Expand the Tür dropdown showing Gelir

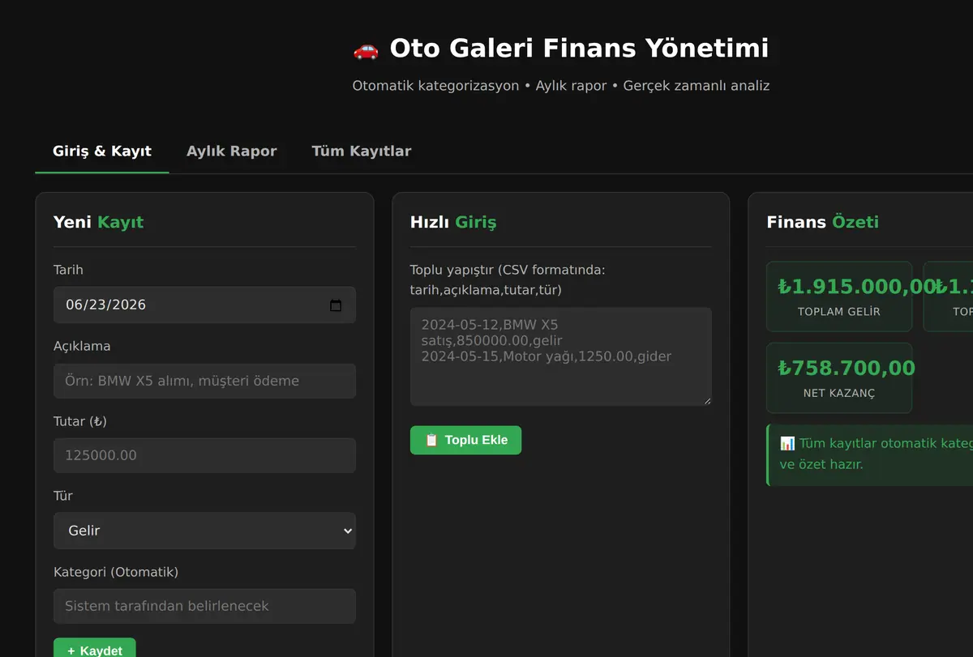[204, 531]
